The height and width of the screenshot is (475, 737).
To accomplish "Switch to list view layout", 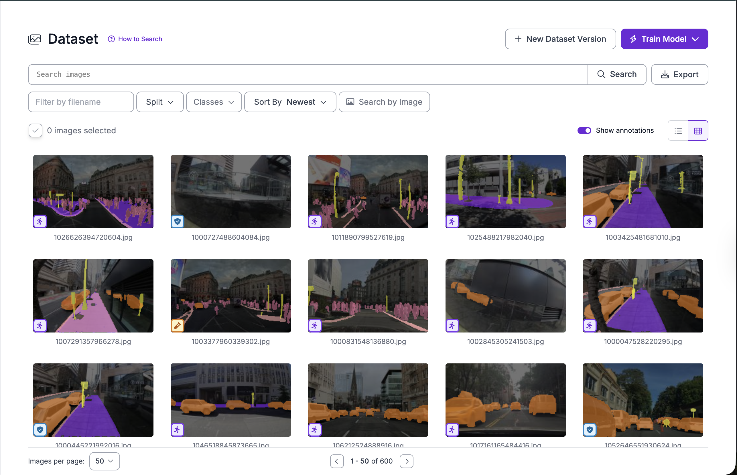I will [678, 131].
